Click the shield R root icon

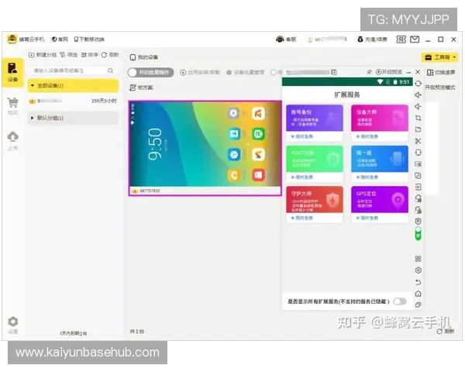point(418,222)
